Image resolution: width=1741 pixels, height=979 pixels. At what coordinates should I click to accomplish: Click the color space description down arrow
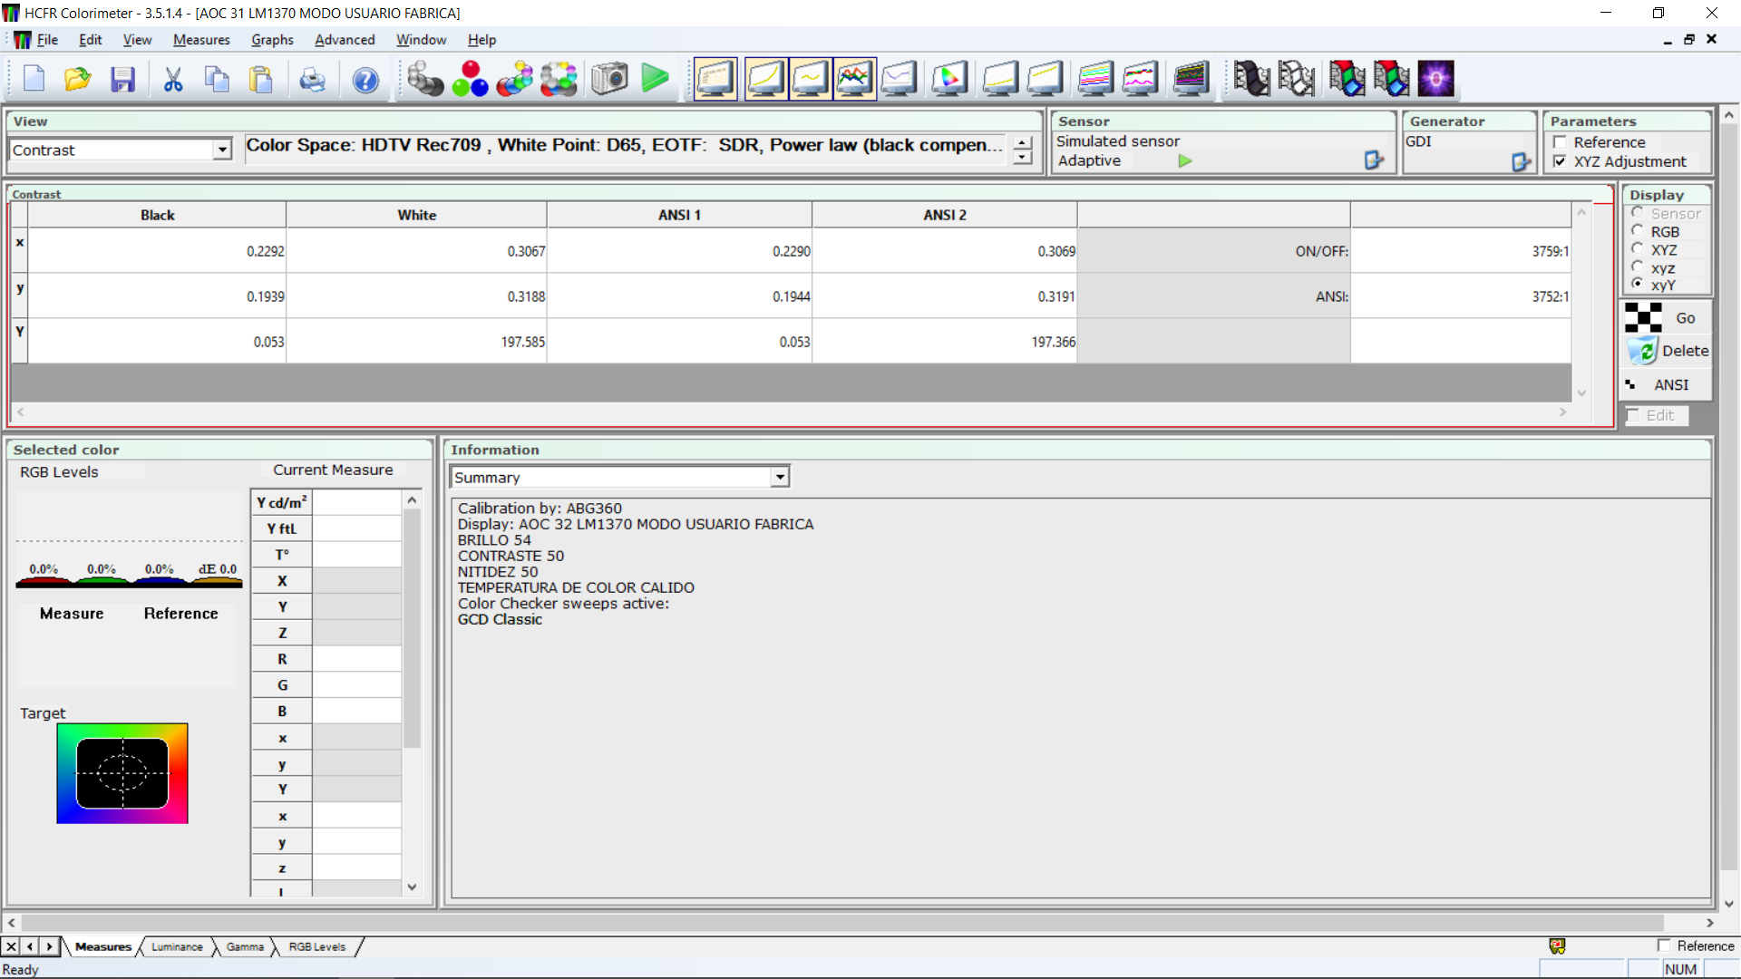point(1023,158)
